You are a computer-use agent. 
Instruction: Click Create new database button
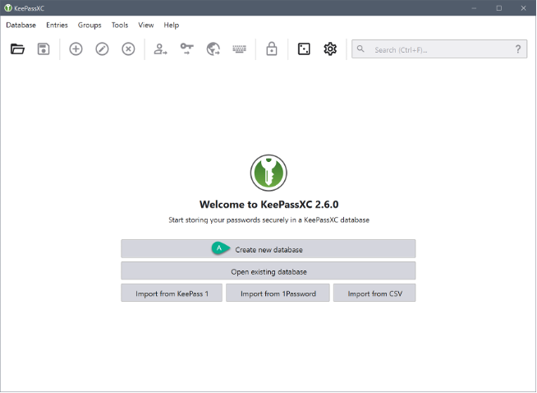(268, 249)
